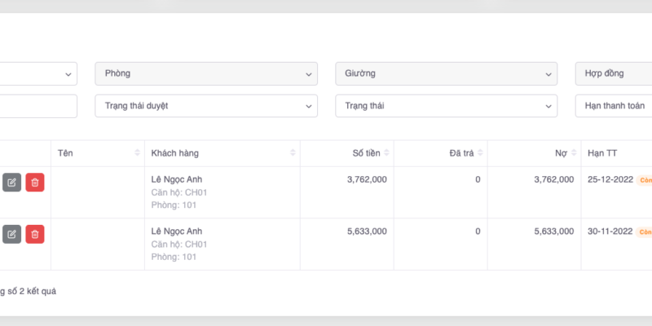Click the Hạn thanh toán filter field

click(613, 106)
